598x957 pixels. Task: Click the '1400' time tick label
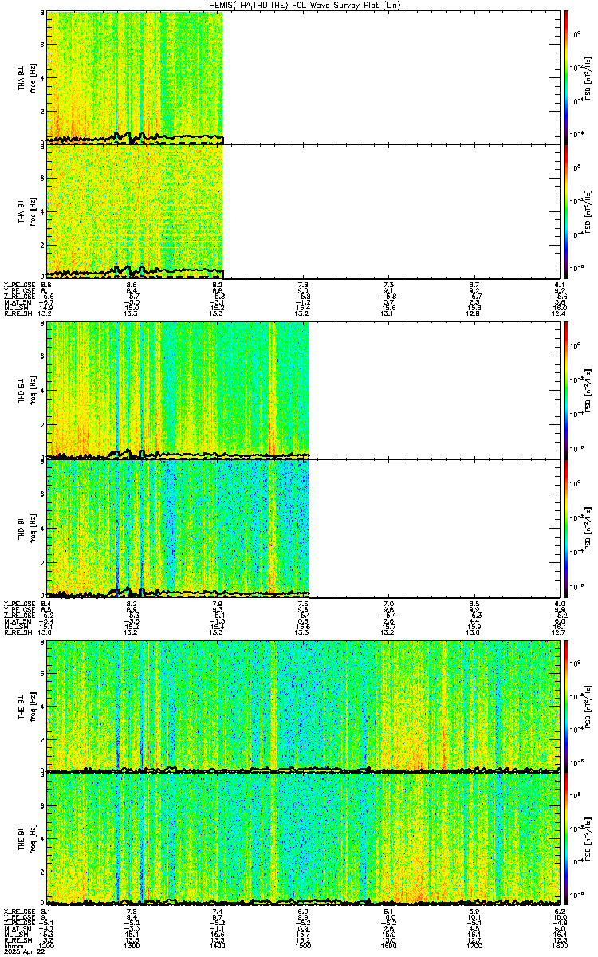[x=218, y=945]
